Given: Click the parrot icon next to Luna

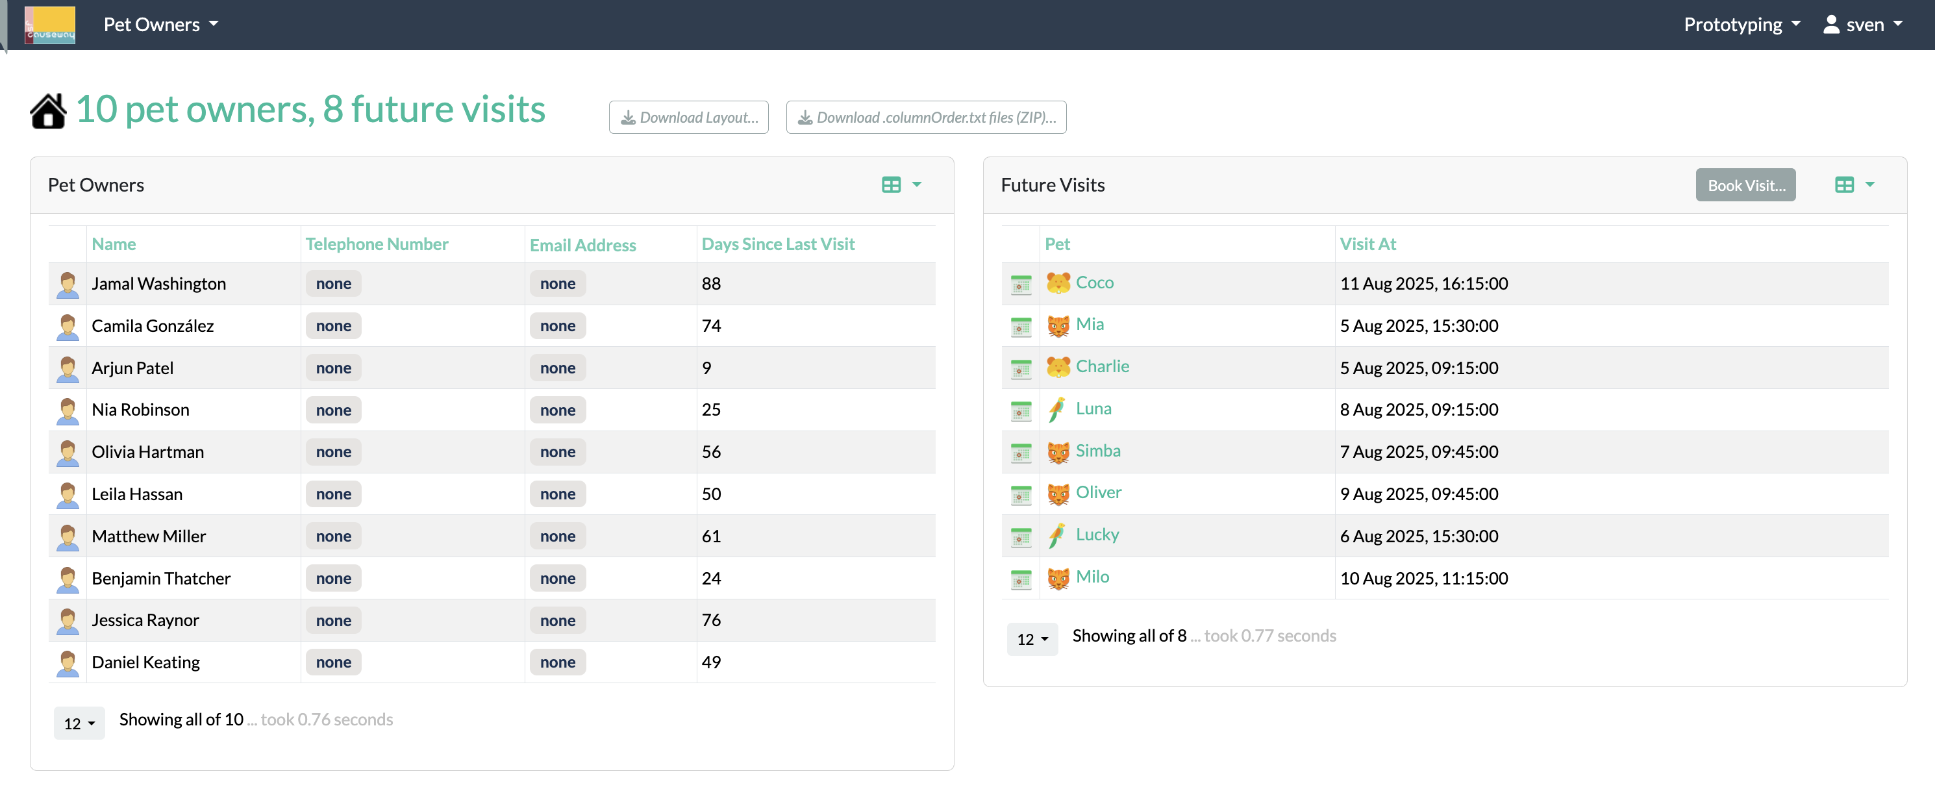Looking at the screenshot, I should [1057, 409].
